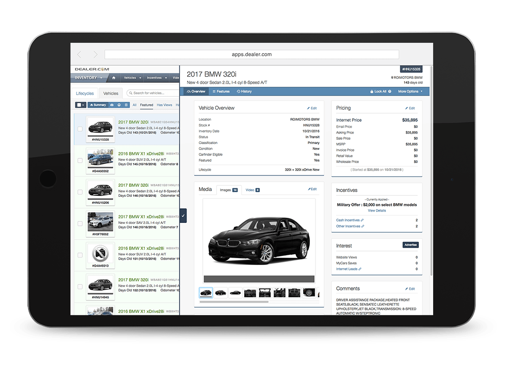Click the Military Offer incentive text

[x=377, y=205]
